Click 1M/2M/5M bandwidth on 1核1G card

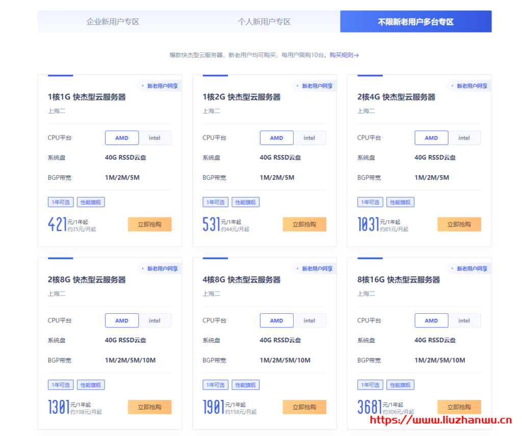(x=122, y=178)
